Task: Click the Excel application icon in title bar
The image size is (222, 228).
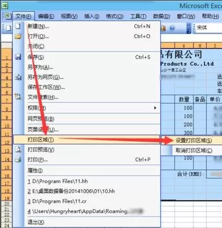Action: click(x=5, y=5)
